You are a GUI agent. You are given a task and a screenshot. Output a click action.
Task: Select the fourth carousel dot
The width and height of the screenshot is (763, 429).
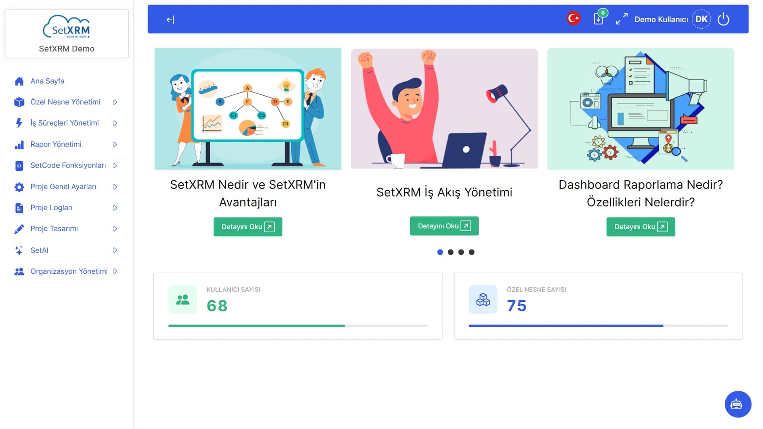(x=471, y=252)
